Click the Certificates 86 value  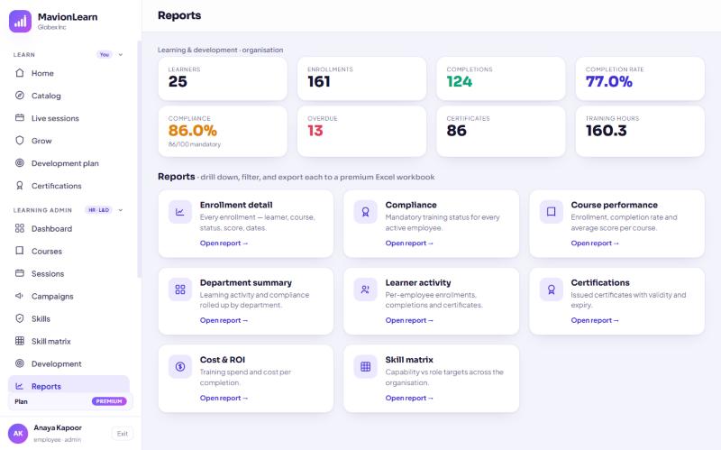[x=456, y=131]
